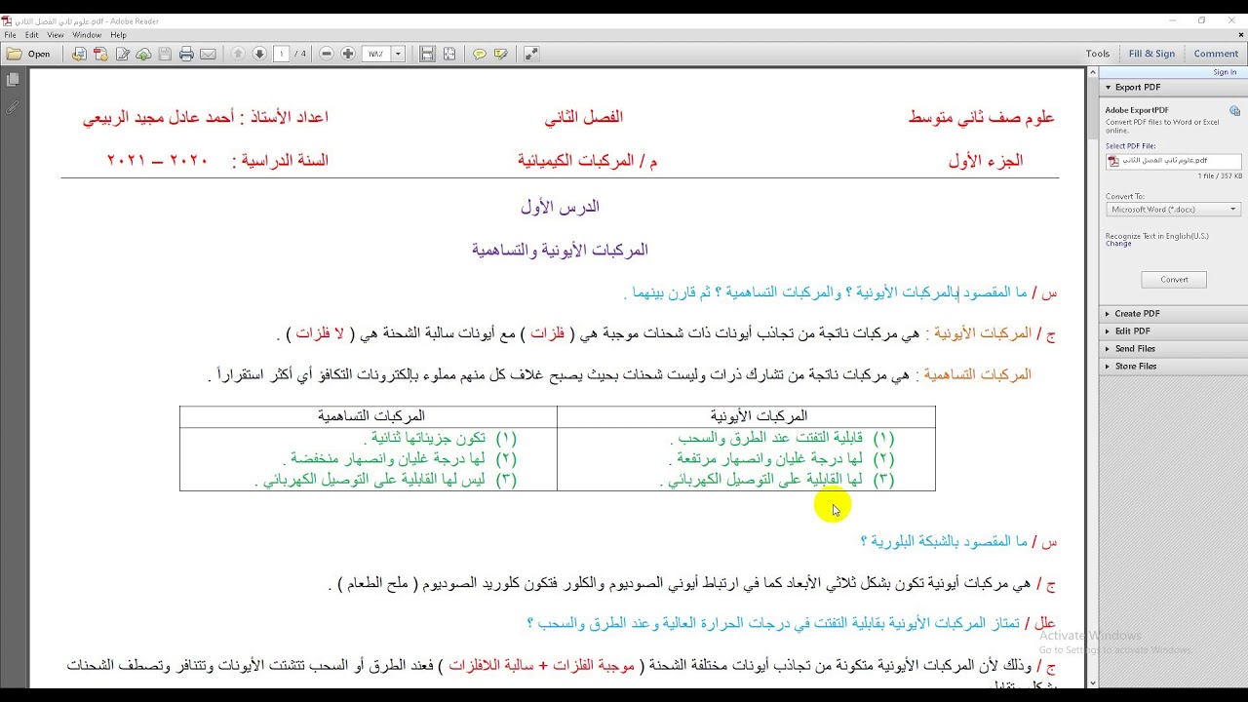
Task: Click the heading 'المركبات الأيونية والتساهمية'
Action: [560, 251]
